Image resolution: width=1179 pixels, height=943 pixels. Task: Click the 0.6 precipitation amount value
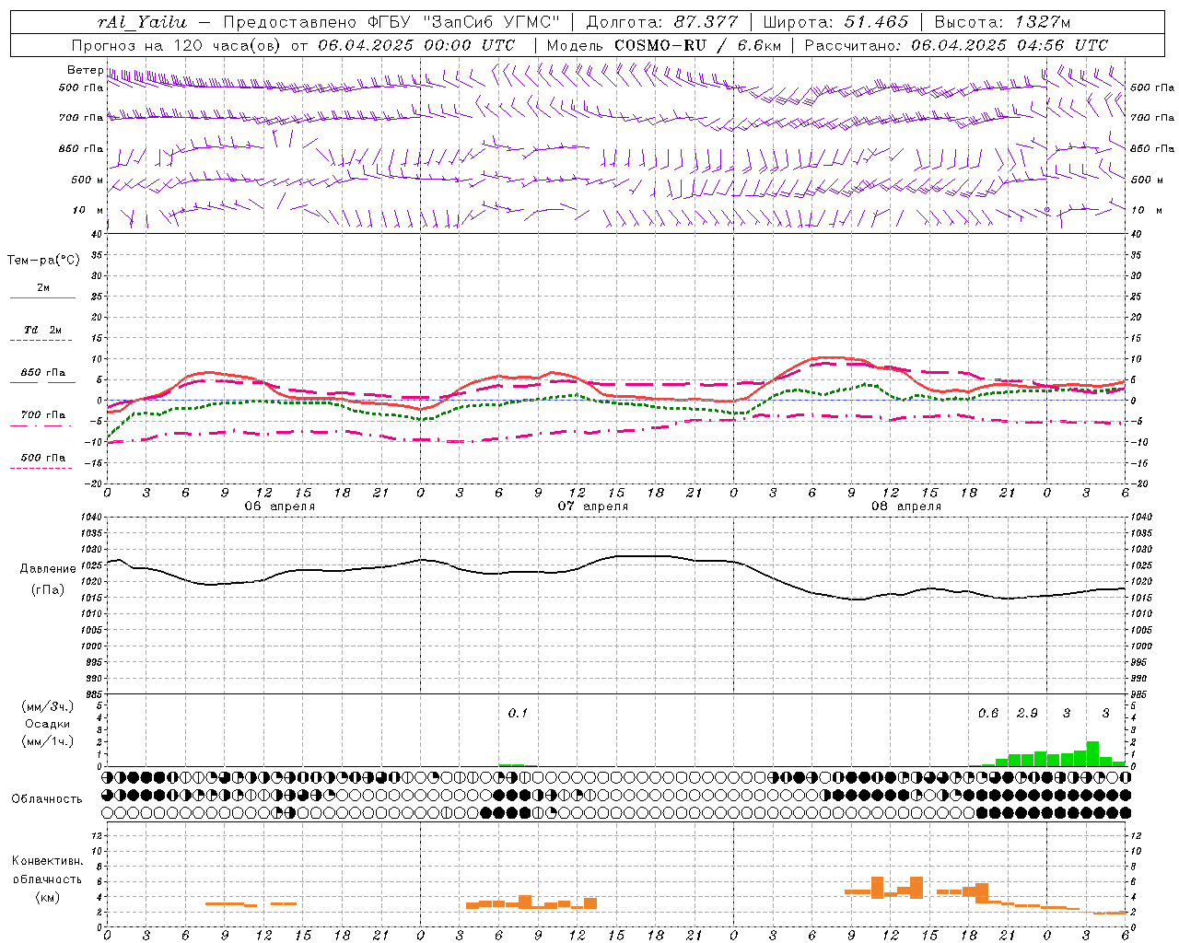tap(988, 713)
